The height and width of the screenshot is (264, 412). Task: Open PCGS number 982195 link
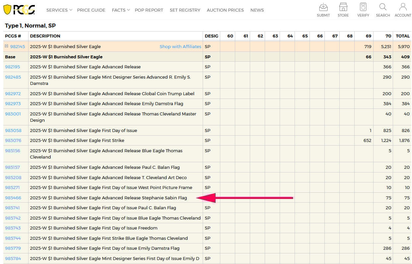13,67
